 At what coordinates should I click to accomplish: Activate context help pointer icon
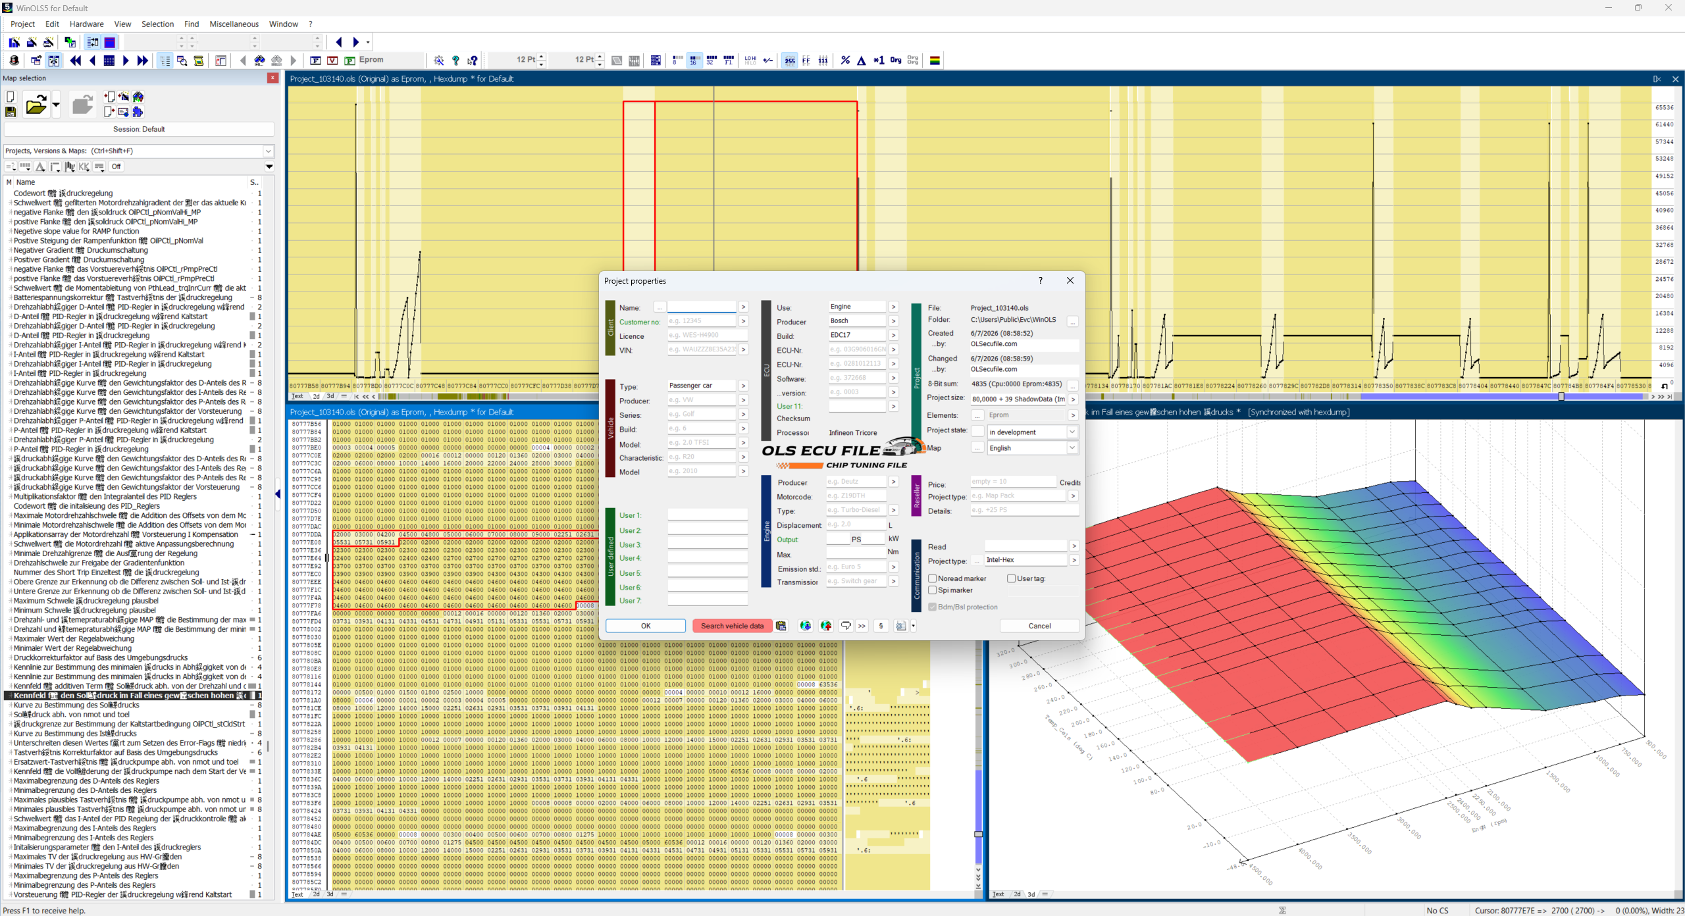(473, 61)
